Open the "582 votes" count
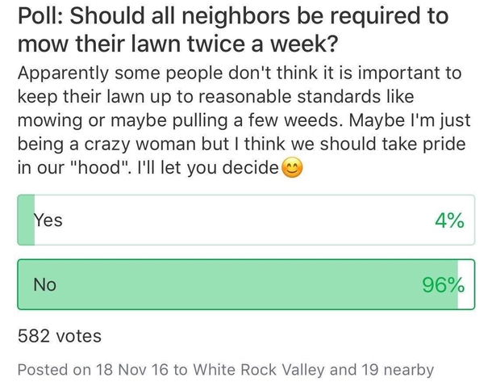This screenshot has width=492, height=386. click(x=60, y=336)
